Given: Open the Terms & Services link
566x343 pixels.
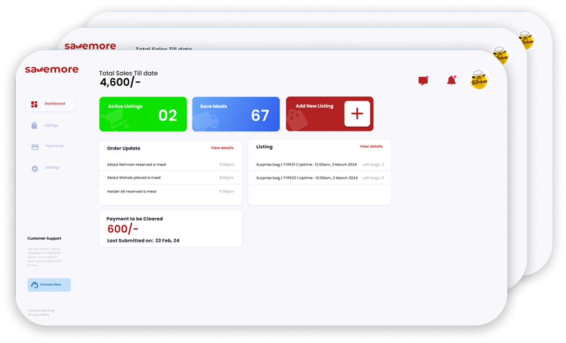Looking at the screenshot, I should click(x=41, y=310).
